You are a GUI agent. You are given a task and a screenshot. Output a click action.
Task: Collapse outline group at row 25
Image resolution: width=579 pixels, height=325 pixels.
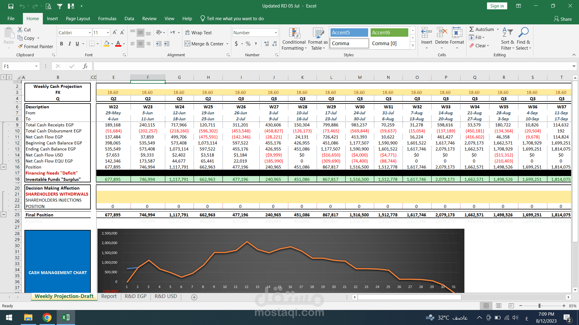[4, 215]
